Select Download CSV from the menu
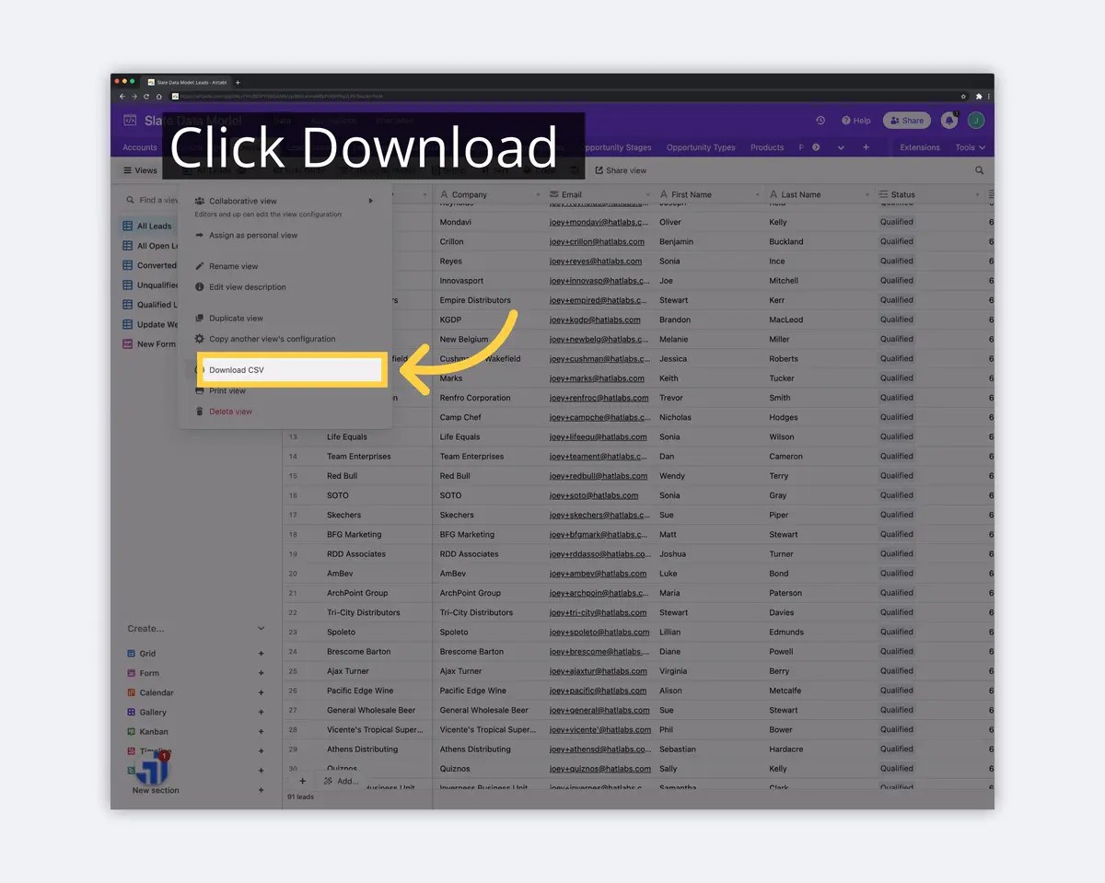The image size is (1105, 883). click(x=238, y=368)
